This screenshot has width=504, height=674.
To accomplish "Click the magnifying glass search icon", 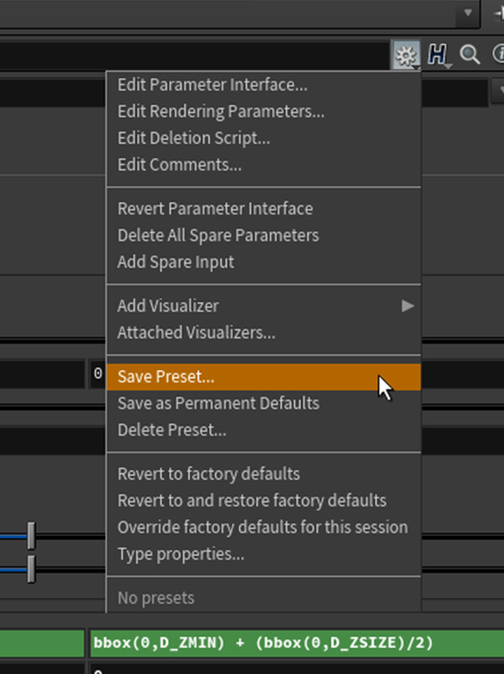I will 470,55.
